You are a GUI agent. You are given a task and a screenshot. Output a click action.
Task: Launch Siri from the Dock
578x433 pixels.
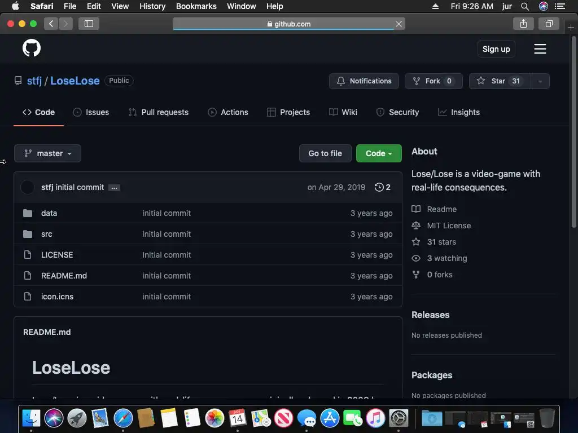click(54, 418)
